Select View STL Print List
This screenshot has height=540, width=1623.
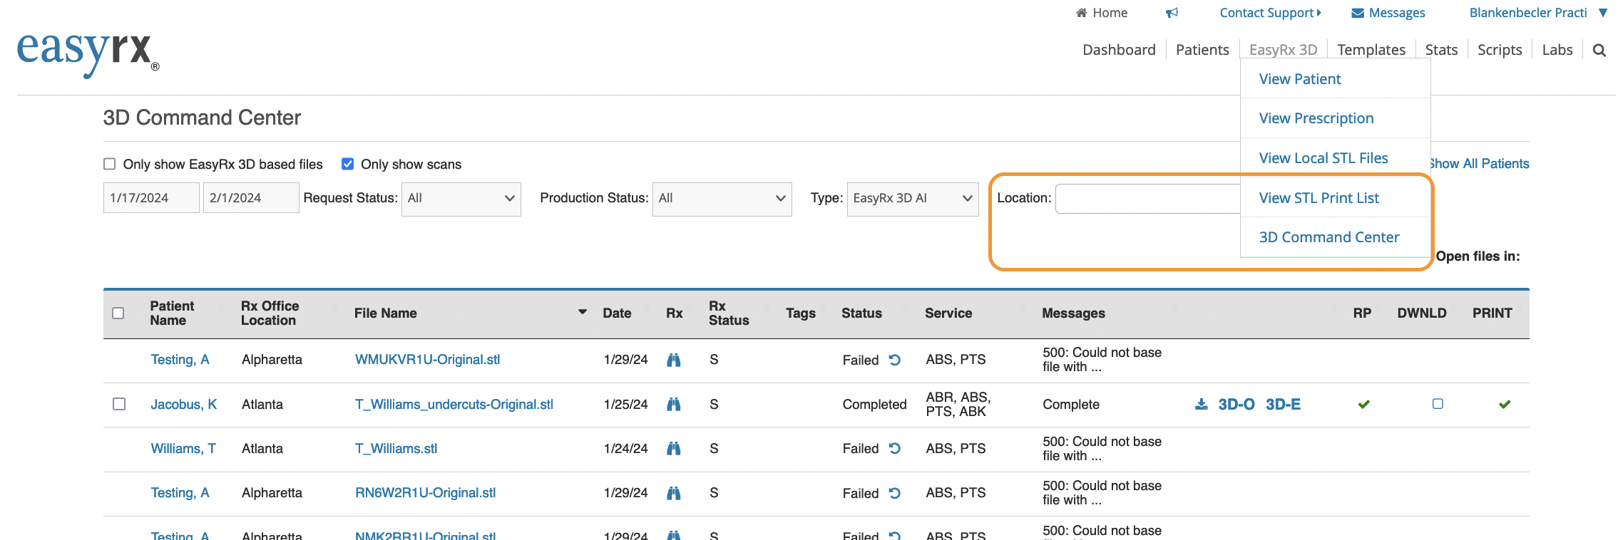[x=1335, y=198]
